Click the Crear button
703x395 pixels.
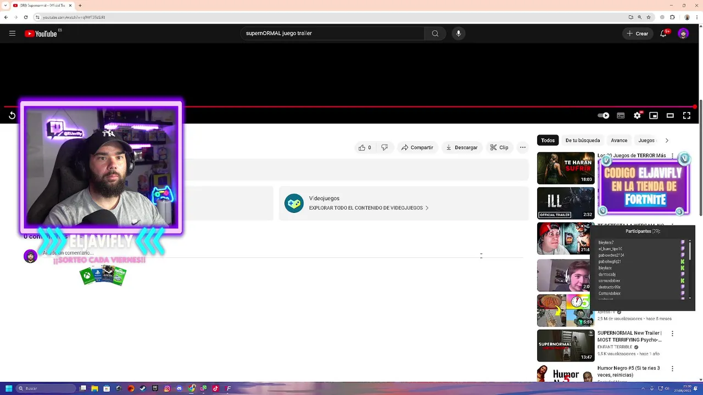(x=638, y=33)
